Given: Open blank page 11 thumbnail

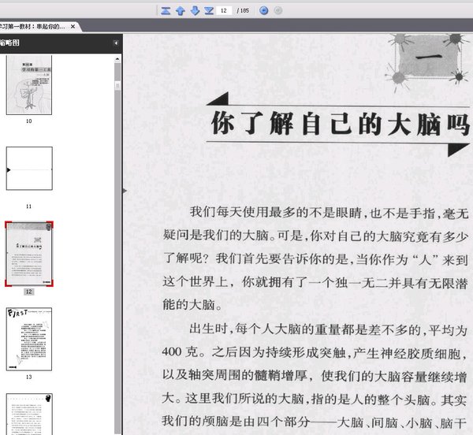Looking at the screenshot, I should pyautogui.click(x=29, y=168).
